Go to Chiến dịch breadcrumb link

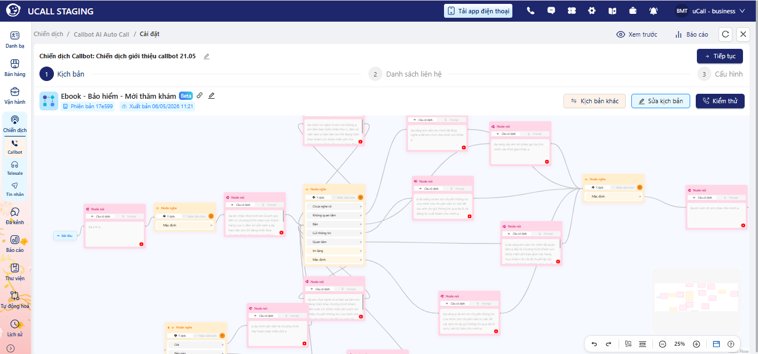pyautogui.click(x=48, y=34)
